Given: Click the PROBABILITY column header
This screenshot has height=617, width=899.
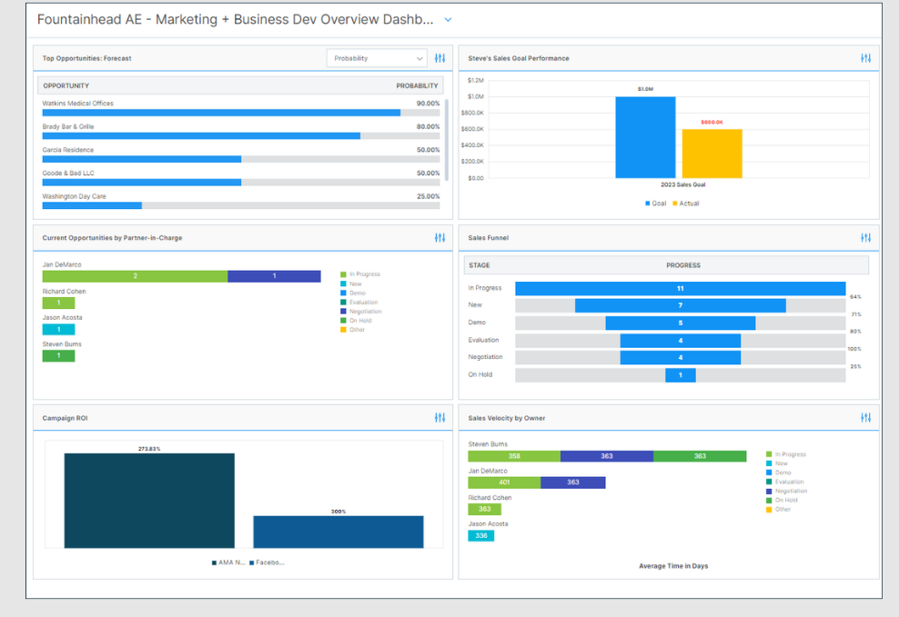Looking at the screenshot, I should click(x=417, y=85).
